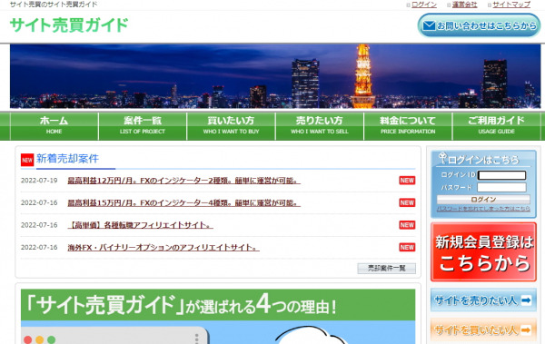The height and width of the screenshot is (344, 545).
Task: Open the 【高単価】各種転職アフィリエイトサイト listing
Action: pos(141,225)
